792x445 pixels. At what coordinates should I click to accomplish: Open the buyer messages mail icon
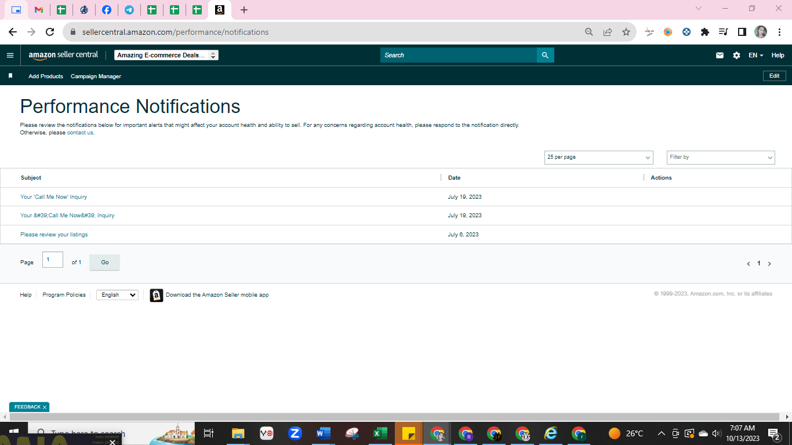click(720, 56)
